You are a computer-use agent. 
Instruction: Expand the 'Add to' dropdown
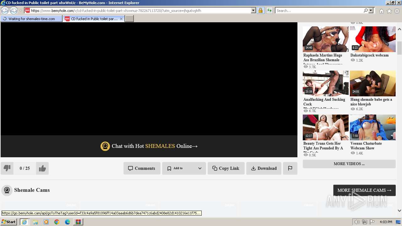184,168
